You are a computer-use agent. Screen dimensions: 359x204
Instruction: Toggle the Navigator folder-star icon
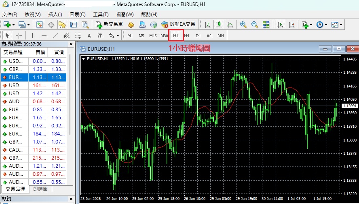(62, 25)
